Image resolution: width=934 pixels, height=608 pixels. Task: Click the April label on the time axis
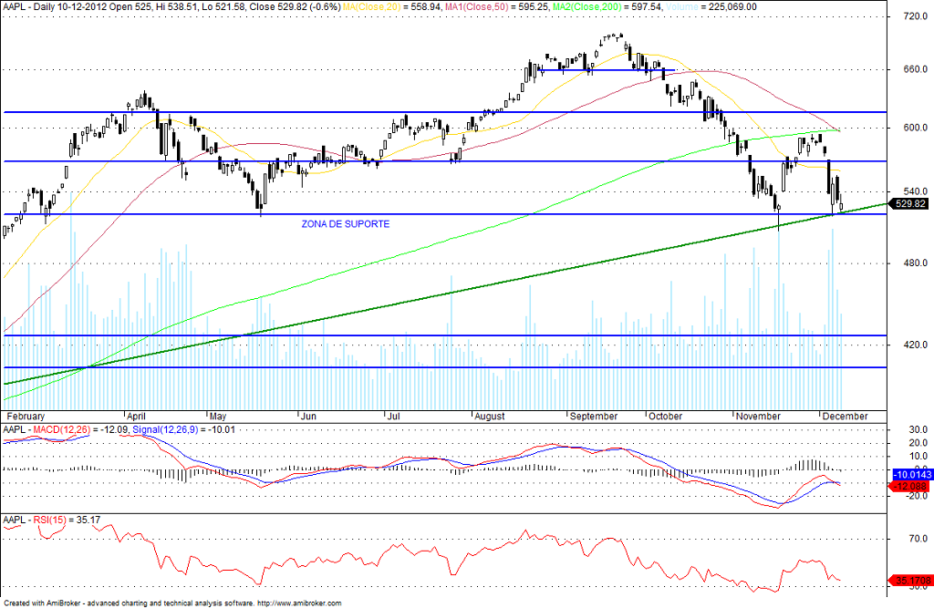[137, 417]
